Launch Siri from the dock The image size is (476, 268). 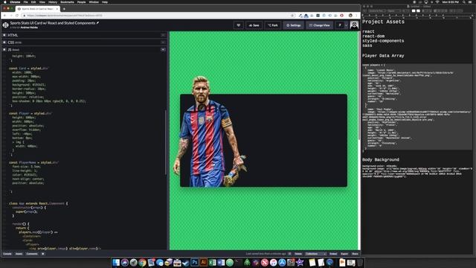[x=125, y=263]
